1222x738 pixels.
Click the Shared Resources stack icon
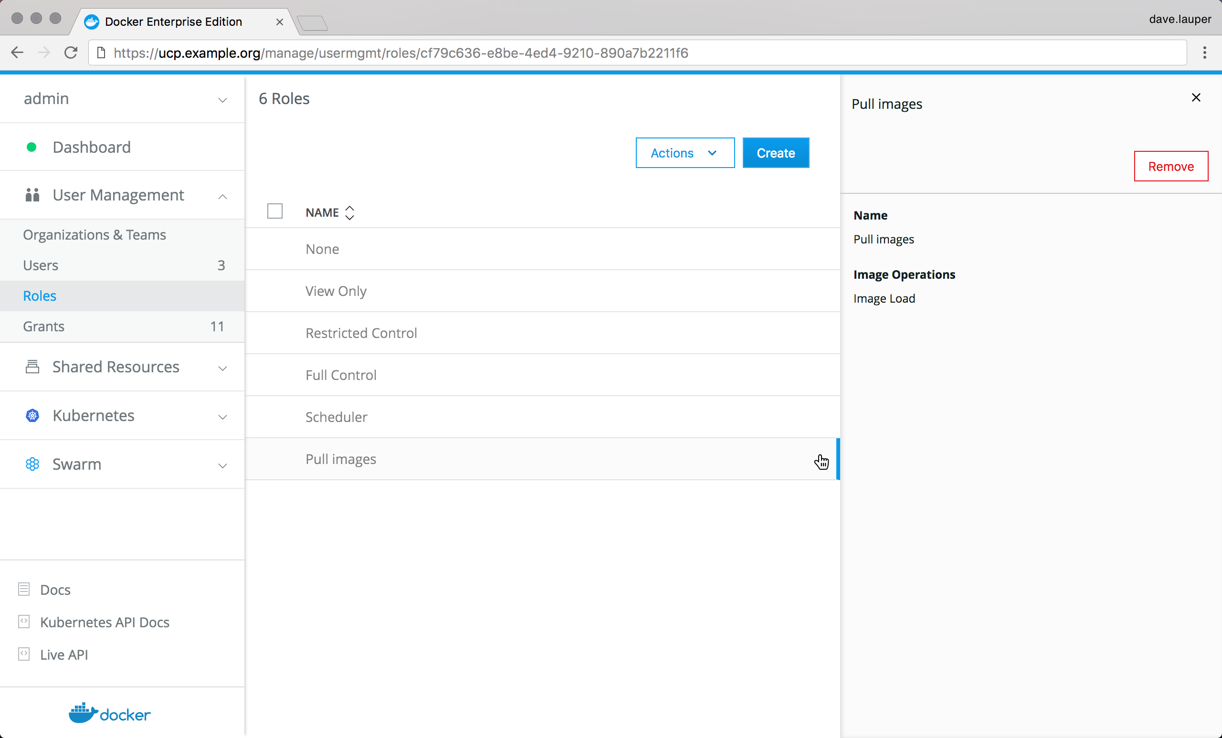pos(32,367)
